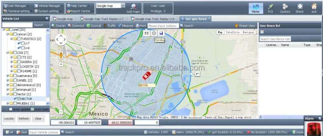Click the Search Geo-fence name field
323x136 pixels.
click(275, 39)
